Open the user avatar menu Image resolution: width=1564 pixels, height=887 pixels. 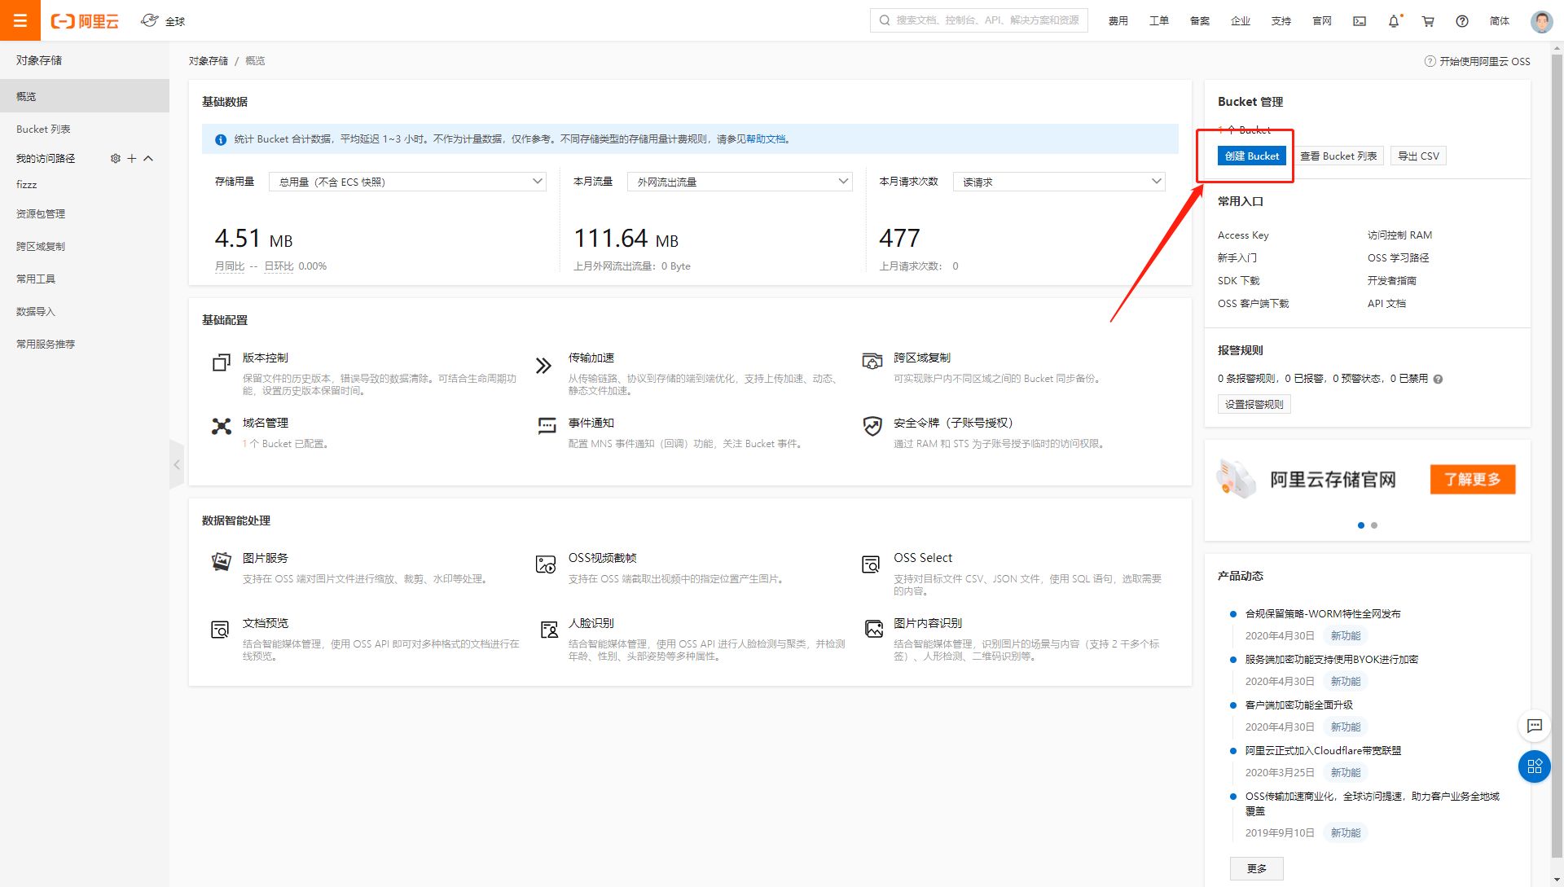click(x=1541, y=21)
